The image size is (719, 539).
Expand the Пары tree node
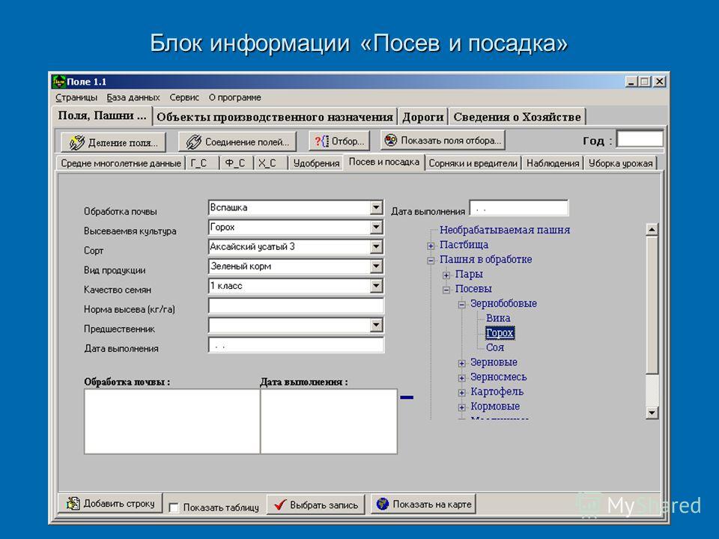pos(446,275)
